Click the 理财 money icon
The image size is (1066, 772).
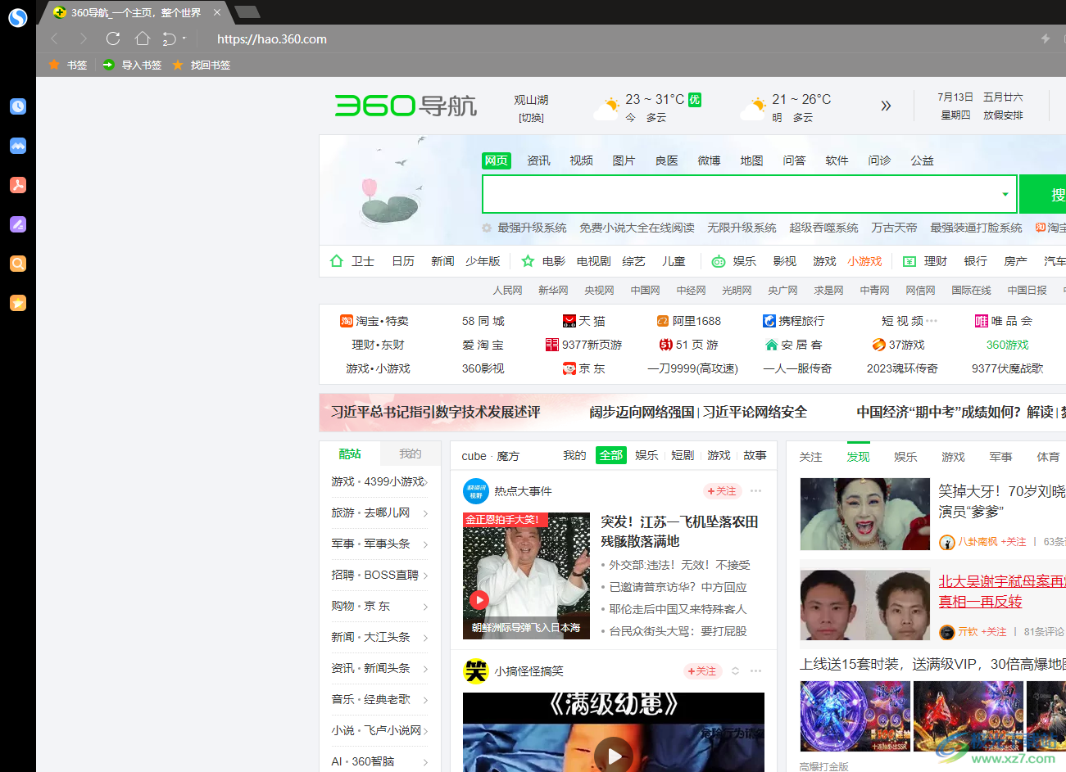[x=910, y=261]
